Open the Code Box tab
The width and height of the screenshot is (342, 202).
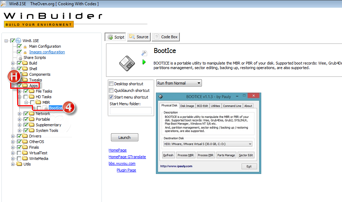pos(166,37)
